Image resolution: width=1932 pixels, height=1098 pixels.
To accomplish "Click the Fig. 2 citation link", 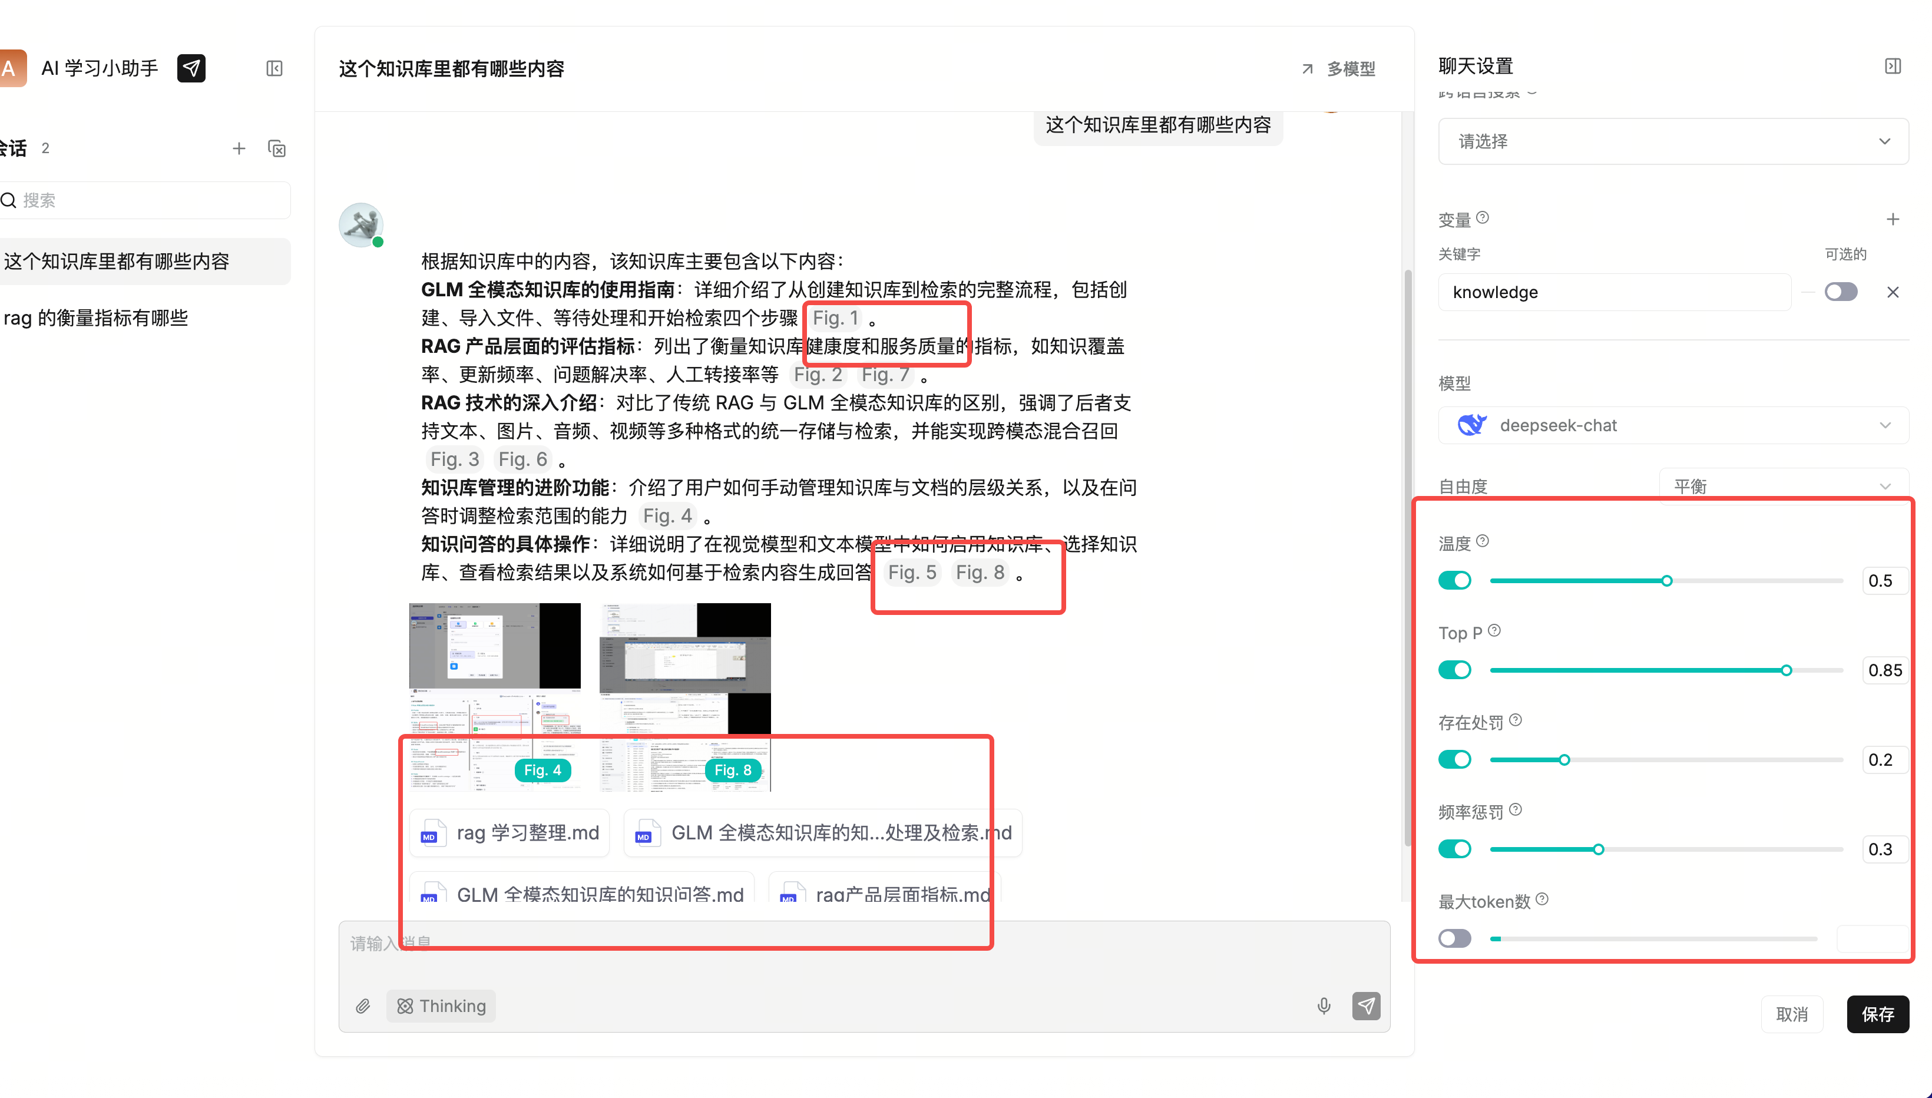I will click(818, 375).
